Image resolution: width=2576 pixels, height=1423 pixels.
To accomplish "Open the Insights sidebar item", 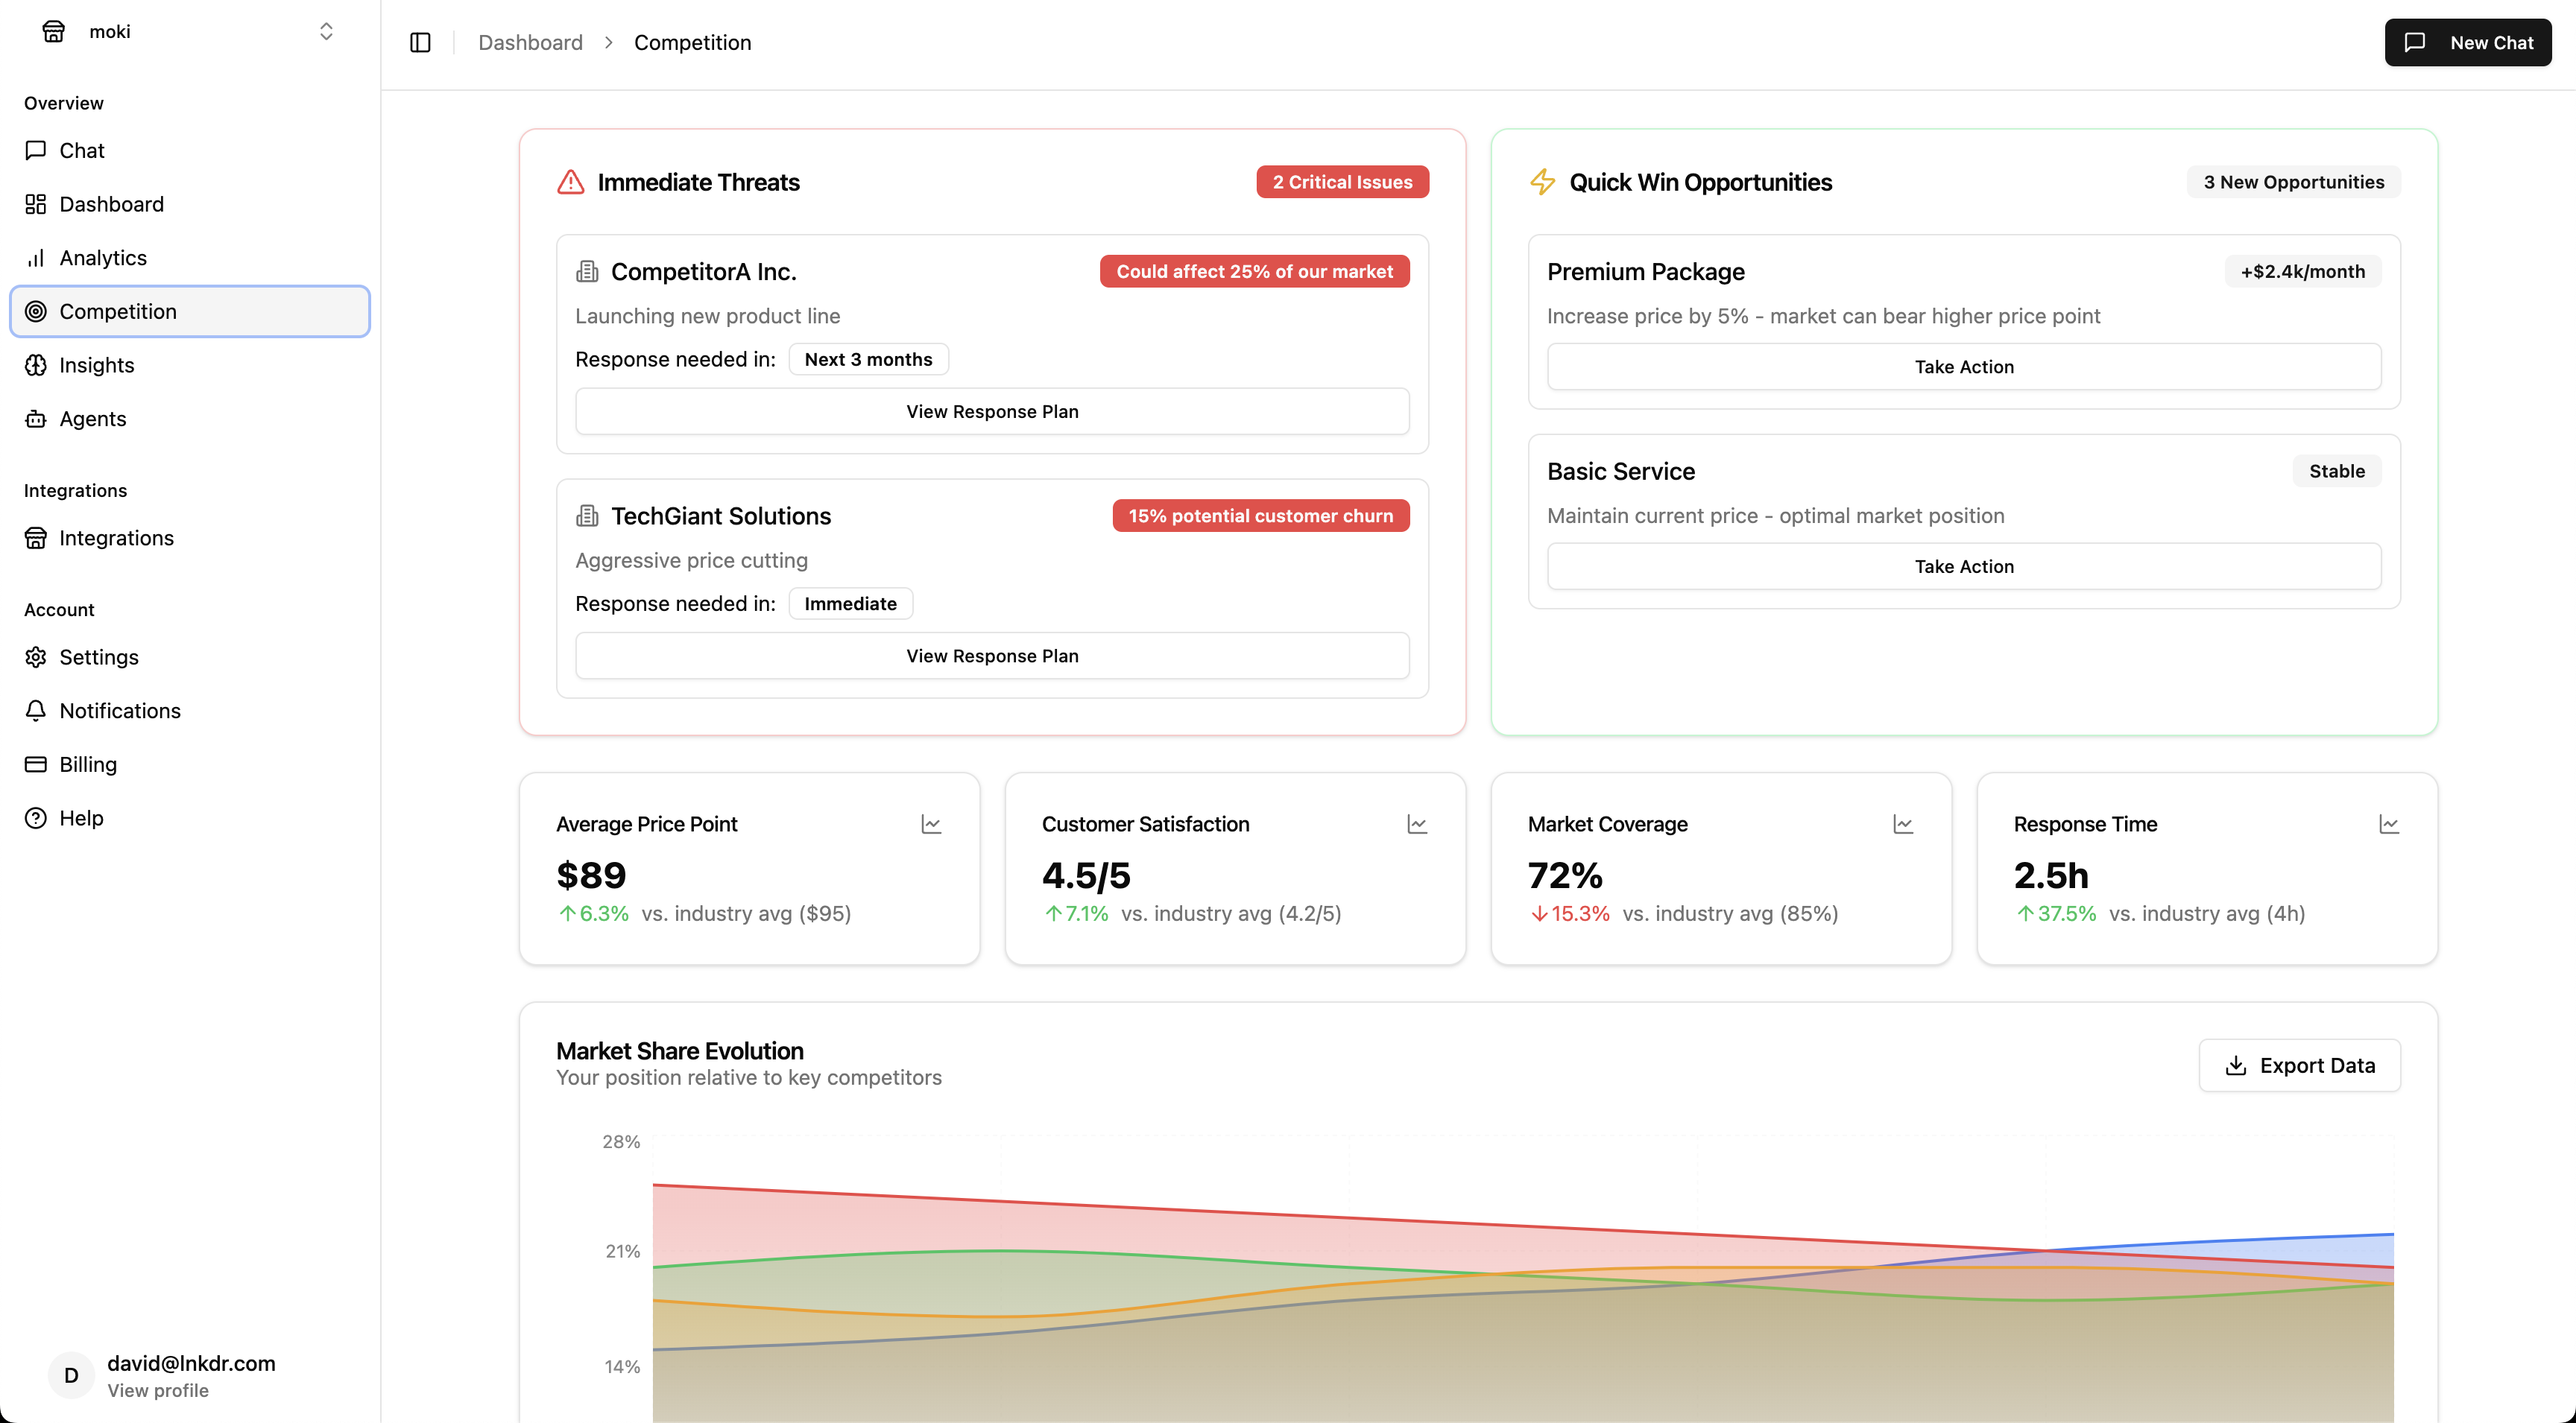I will 96,365.
